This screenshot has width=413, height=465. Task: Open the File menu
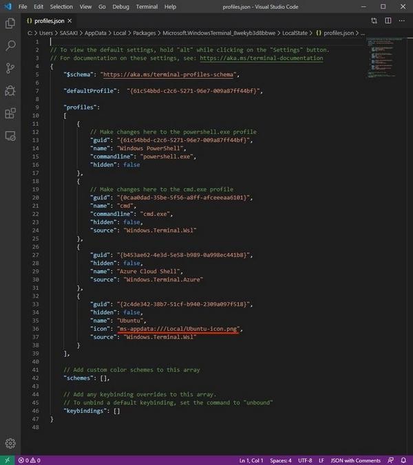(23, 6)
